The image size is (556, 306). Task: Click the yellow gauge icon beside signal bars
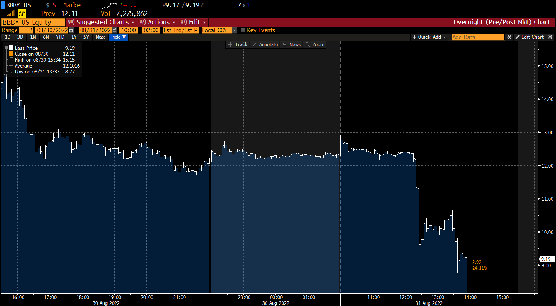coord(22,14)
